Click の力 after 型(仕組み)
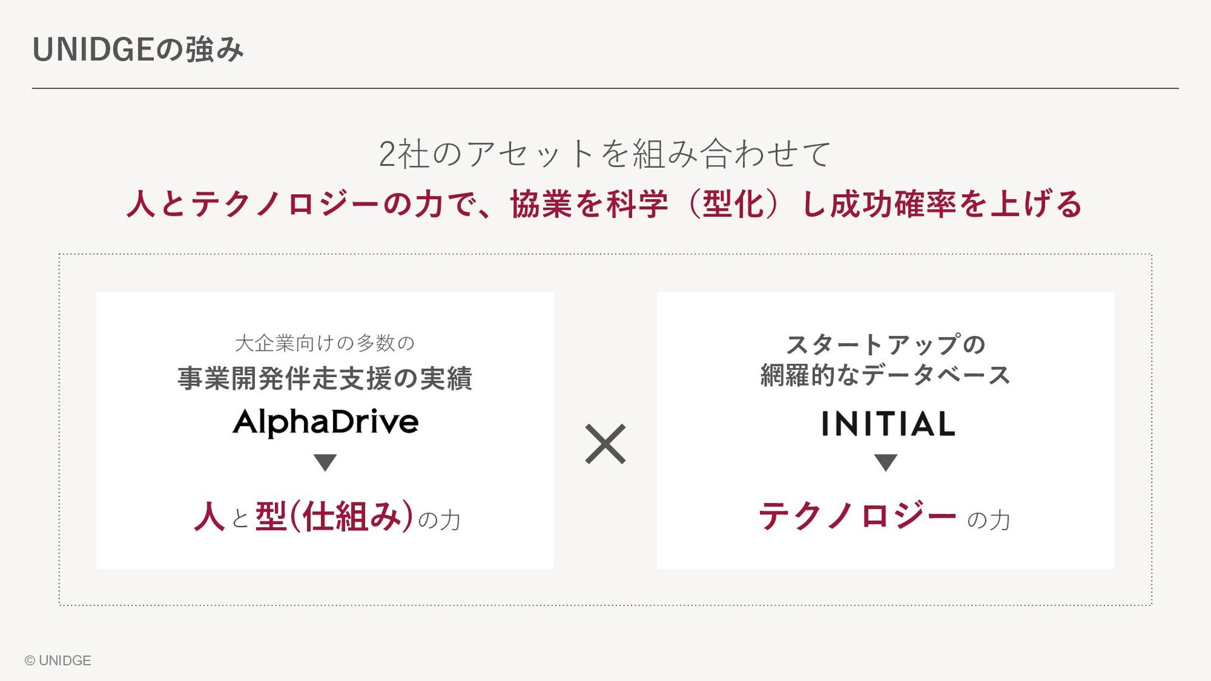This screenshot has height=681, width=1211. 439,520
